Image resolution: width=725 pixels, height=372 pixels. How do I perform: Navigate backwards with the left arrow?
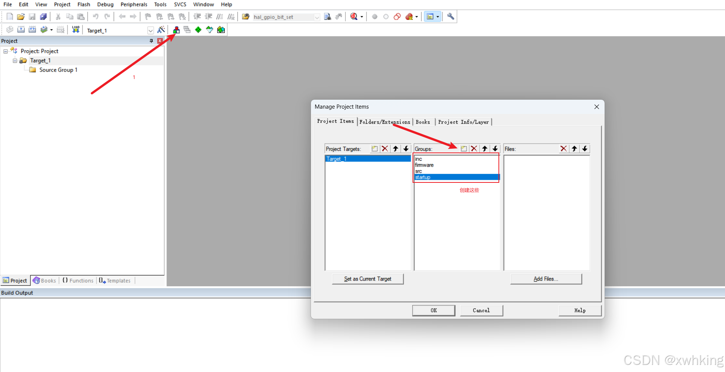[122, 16]
